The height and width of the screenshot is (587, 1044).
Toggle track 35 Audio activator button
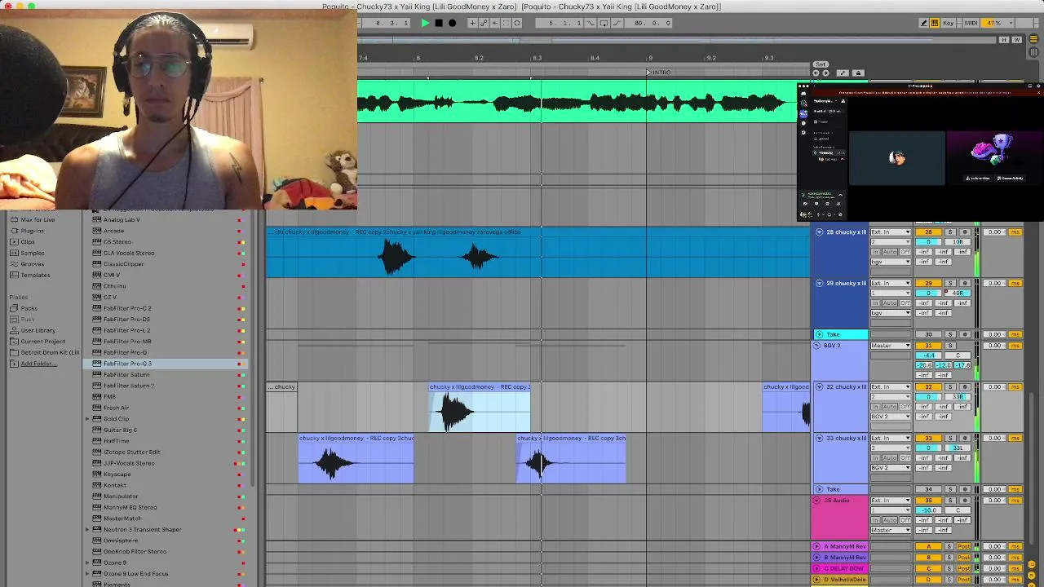[928, 501]
